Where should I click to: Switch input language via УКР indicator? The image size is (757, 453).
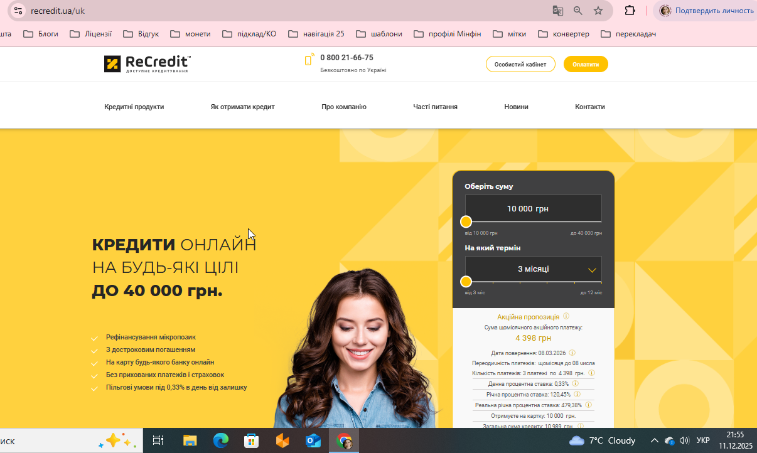[703, 440]
